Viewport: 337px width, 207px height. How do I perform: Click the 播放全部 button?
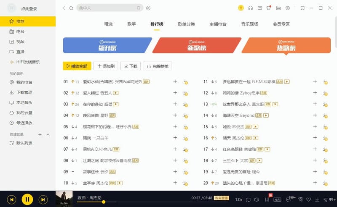coord(77,66)
